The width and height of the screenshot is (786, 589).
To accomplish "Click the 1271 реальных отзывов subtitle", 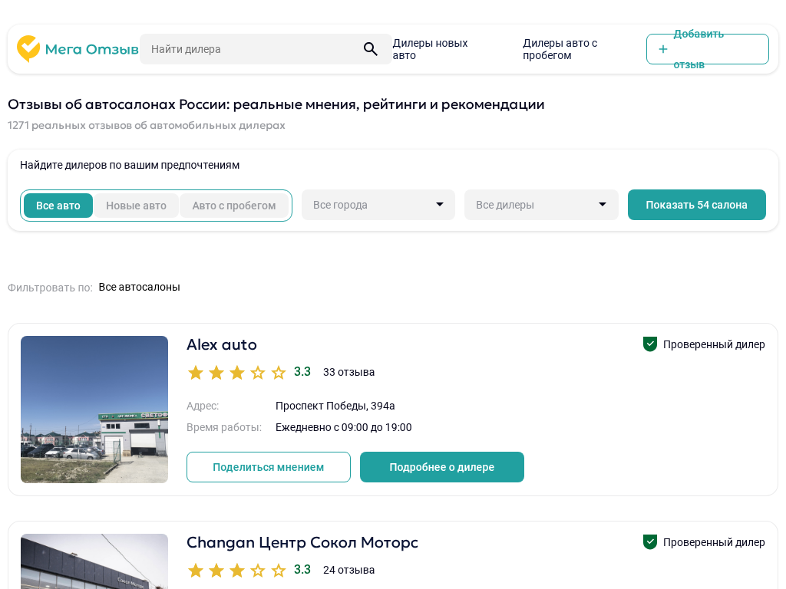I will pyautogui.click(x=147, y=125).
